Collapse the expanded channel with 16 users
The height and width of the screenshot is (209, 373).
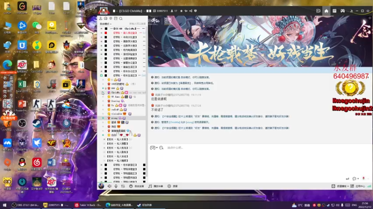click(x=101, y=75)
